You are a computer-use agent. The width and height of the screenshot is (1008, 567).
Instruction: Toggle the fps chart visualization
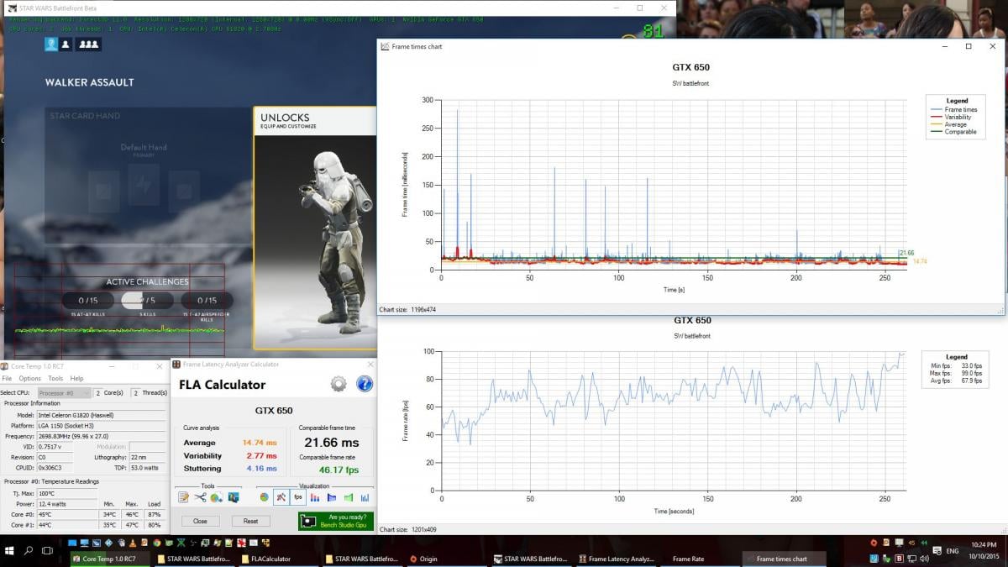[297, 497]
